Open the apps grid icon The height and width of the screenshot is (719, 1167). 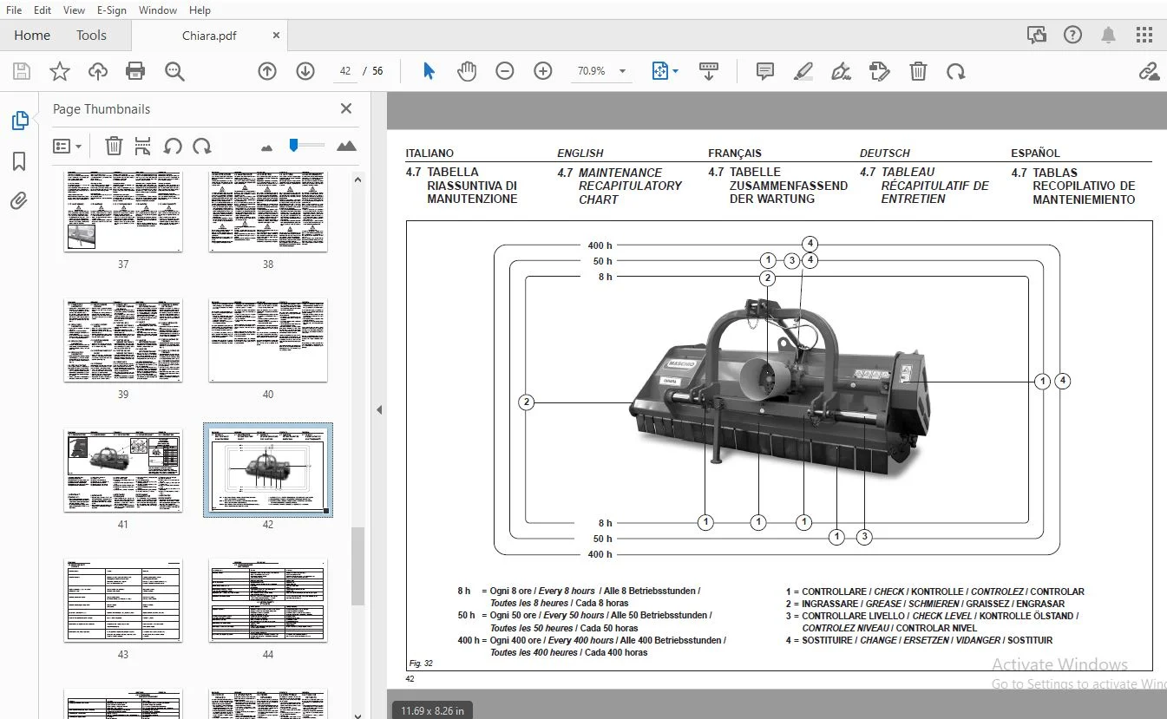coord(1144,35)
